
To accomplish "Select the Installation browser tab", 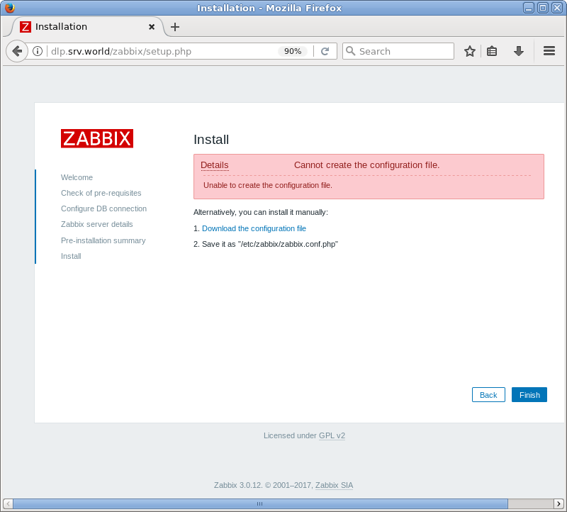I will click(x=88, y=27).
